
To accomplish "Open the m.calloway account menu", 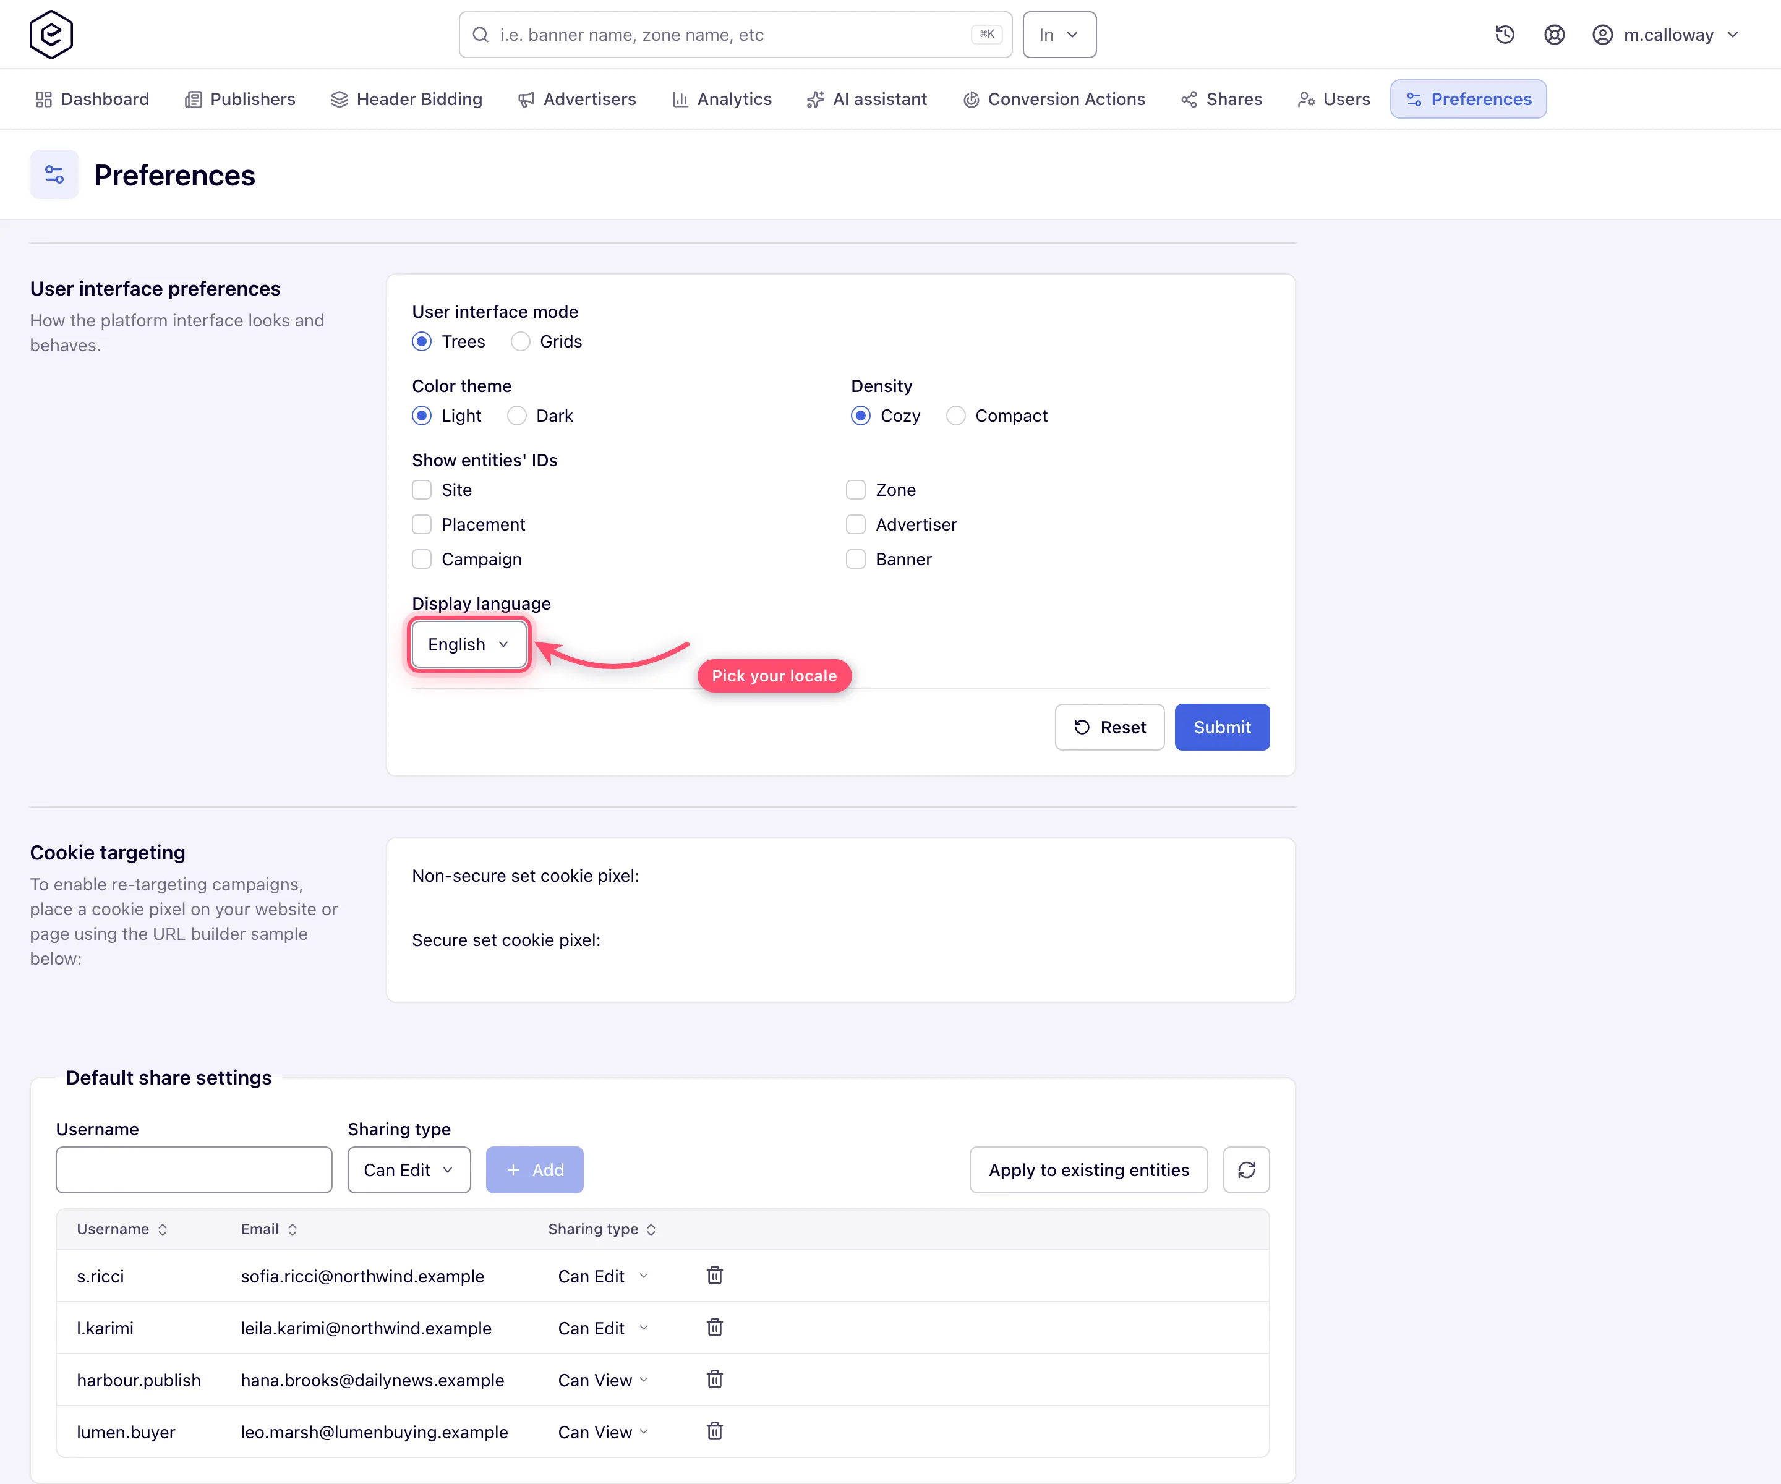I will [1665, 35].
